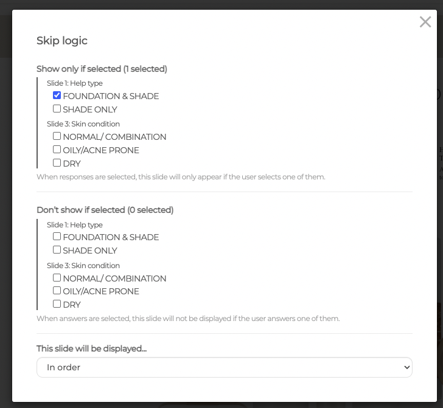Viewport: 443px width, 408px height.
Task: Tick SHADE ONLY under Don't show if selected
Action: point(57,250)
